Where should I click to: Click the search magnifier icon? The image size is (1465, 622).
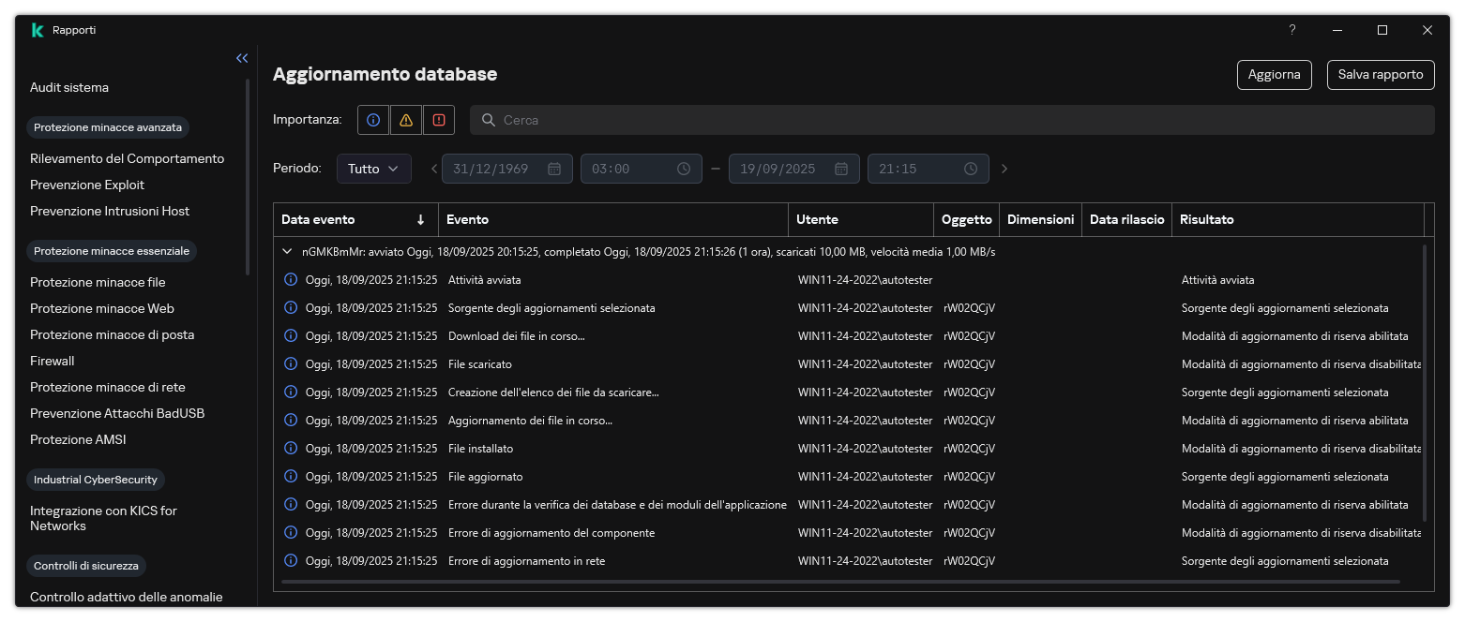click(488, 120)
